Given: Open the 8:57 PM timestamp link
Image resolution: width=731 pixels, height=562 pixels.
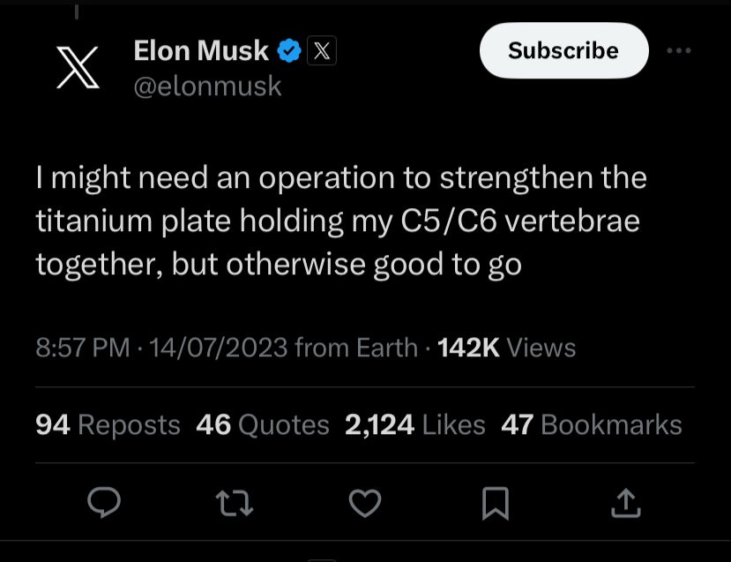Looking at the screenshot, I should click(x=83, y=348).
